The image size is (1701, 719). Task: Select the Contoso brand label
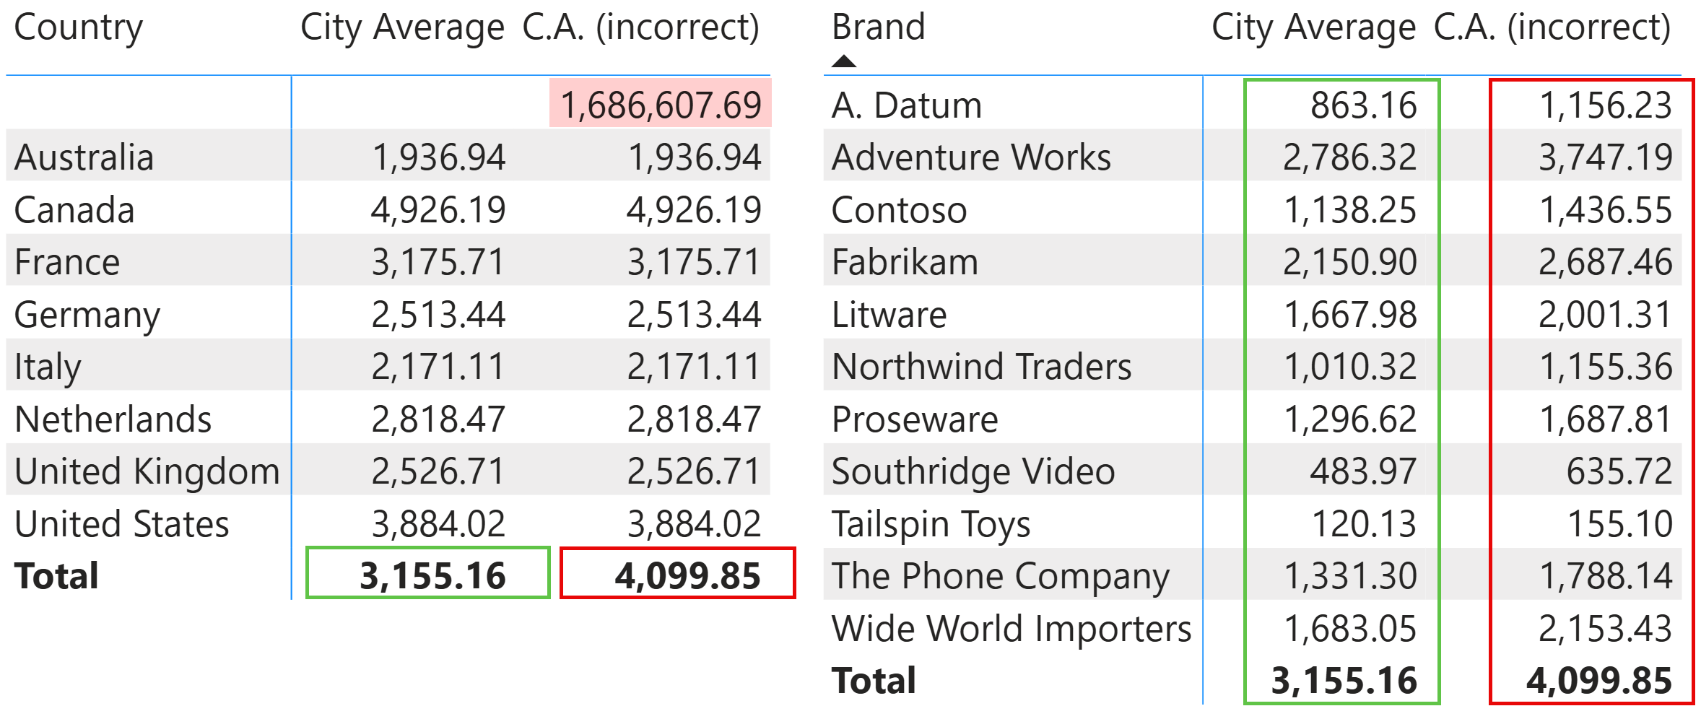click(899, 210)
